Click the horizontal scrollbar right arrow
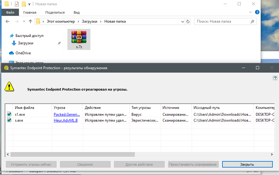Image resolution: width=279 pixels, height=175 pixels. tap(272, 155)
